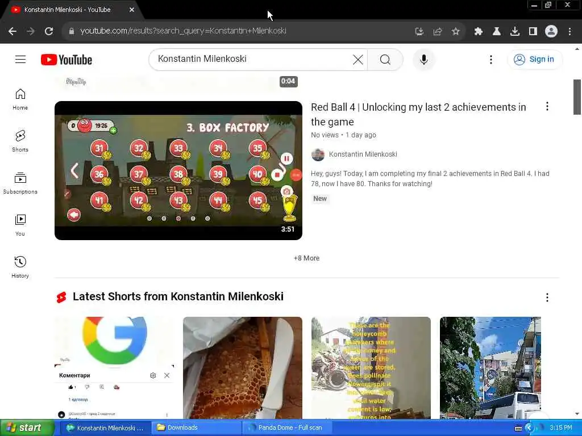Close the YouTube browser tab
Viewport: 582px width, 436px height.
(132, 10)
